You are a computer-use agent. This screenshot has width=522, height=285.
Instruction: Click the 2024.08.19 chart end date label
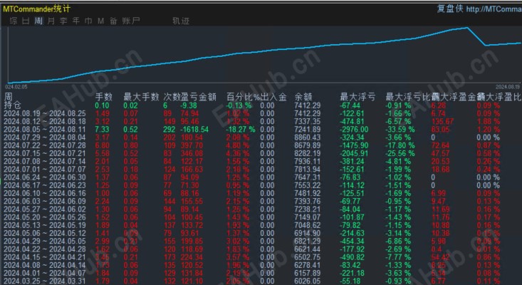[507, 87]
